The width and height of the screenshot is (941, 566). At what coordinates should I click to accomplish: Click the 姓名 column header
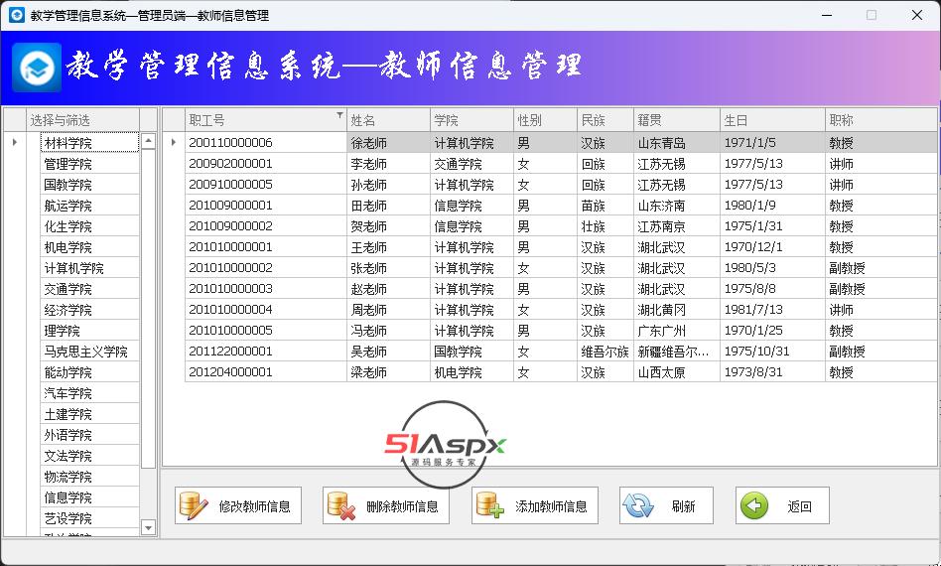point(387,120)
